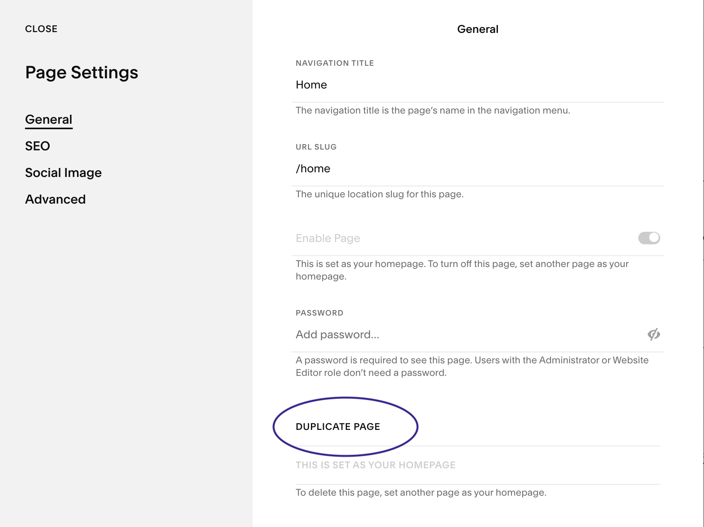The height and width of the screenshot is (527, 704).
Task: Toggle password visibility eye icon
Action: 654,334
